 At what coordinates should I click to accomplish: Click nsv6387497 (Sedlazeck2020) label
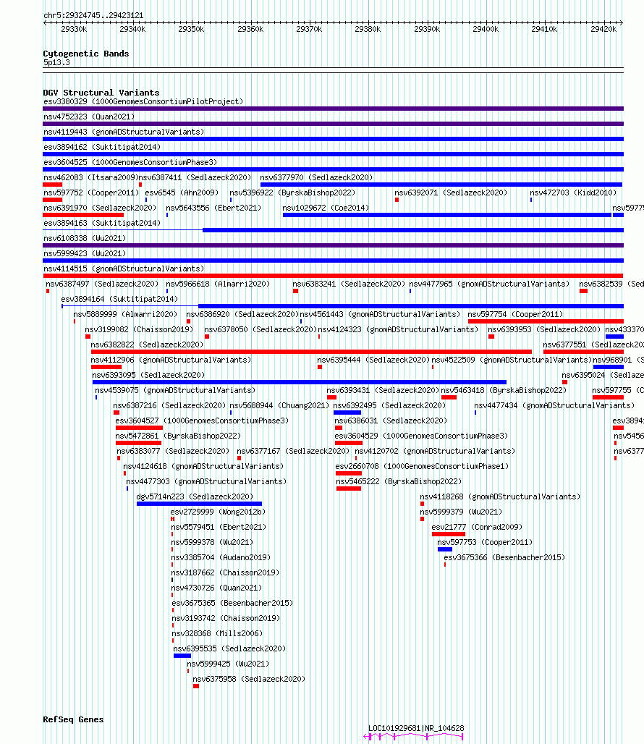(102, 284)
